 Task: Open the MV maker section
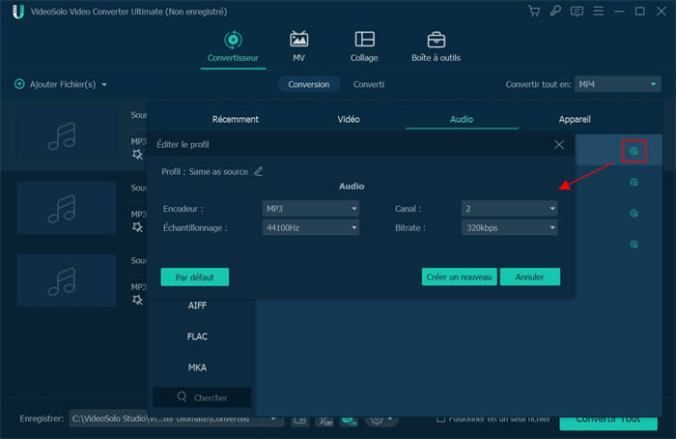(298, 46)
